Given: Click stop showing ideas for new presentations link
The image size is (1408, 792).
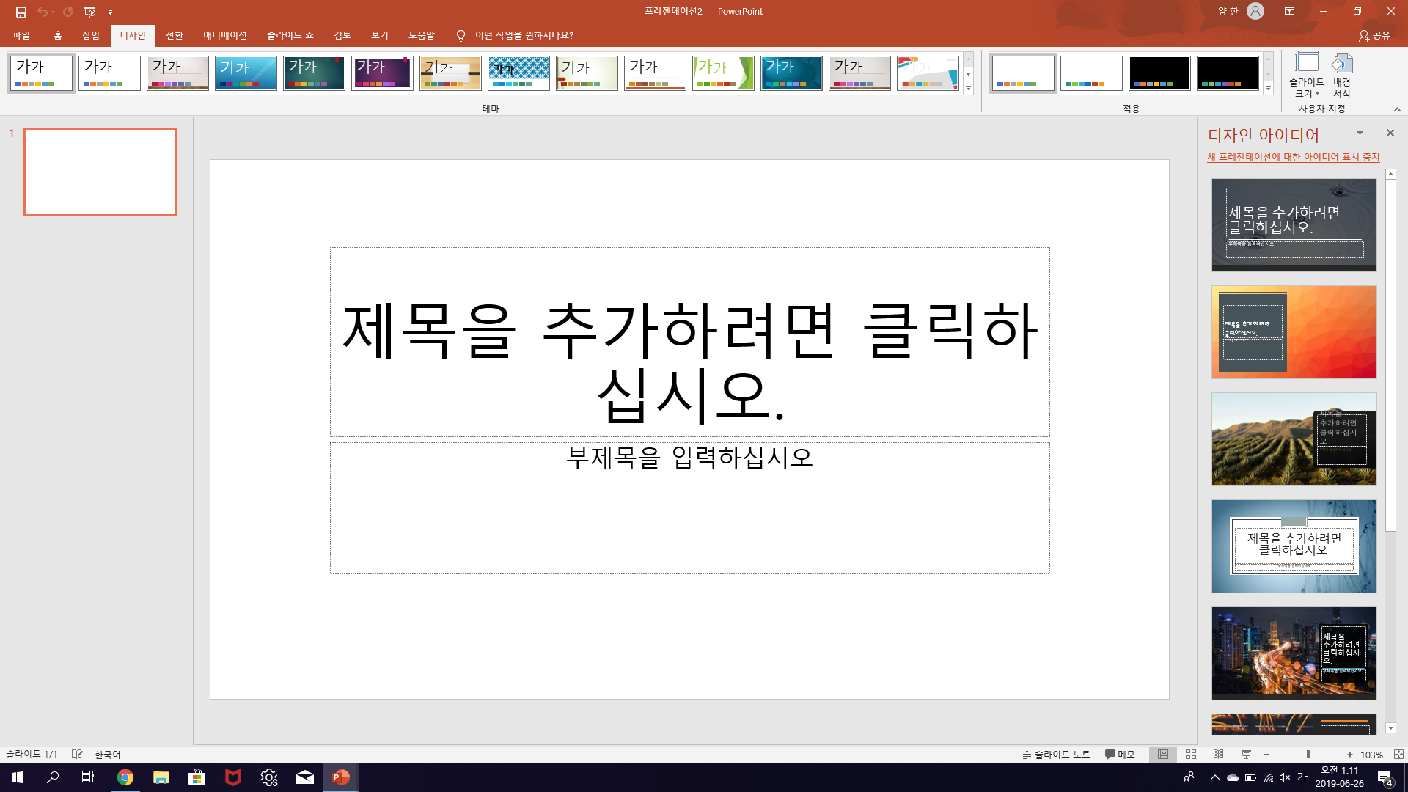Looking at the screenshot, I should pyautogui.click(x=1294, y=157).
